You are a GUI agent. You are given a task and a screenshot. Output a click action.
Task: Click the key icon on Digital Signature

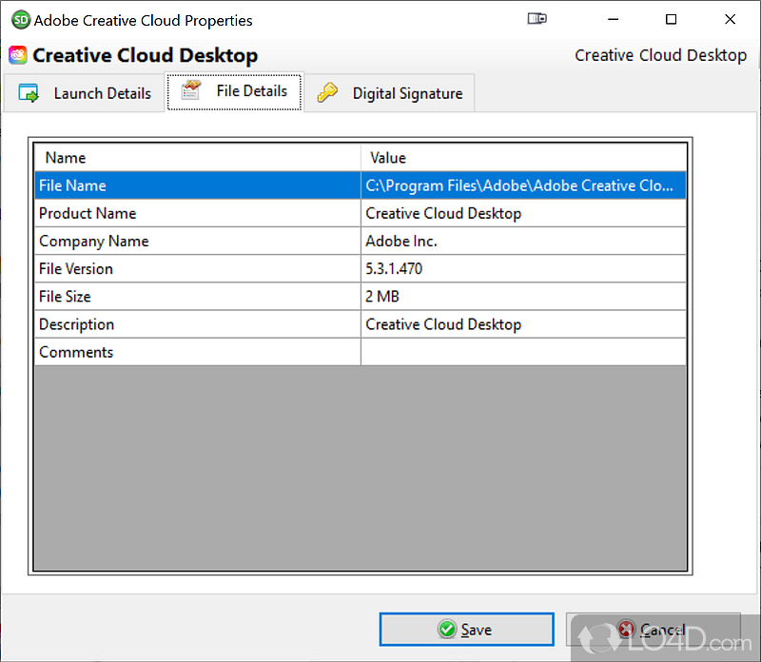pos(327,93)
